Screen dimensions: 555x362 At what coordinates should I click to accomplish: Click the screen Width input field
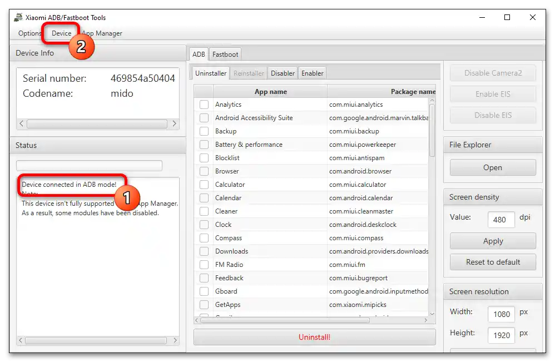(501, 314)
